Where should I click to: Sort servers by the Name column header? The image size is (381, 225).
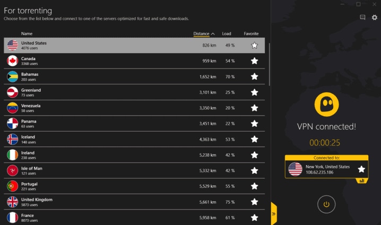pos(27,34)
